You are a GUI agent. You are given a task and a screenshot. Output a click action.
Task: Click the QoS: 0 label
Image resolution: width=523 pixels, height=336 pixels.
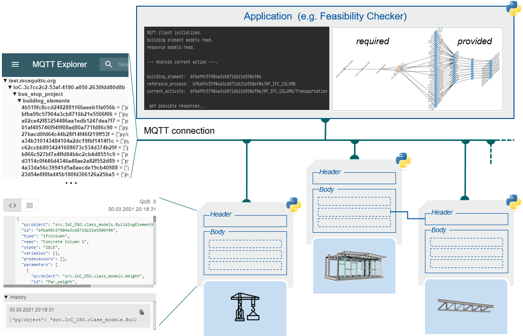pos(148,201)
